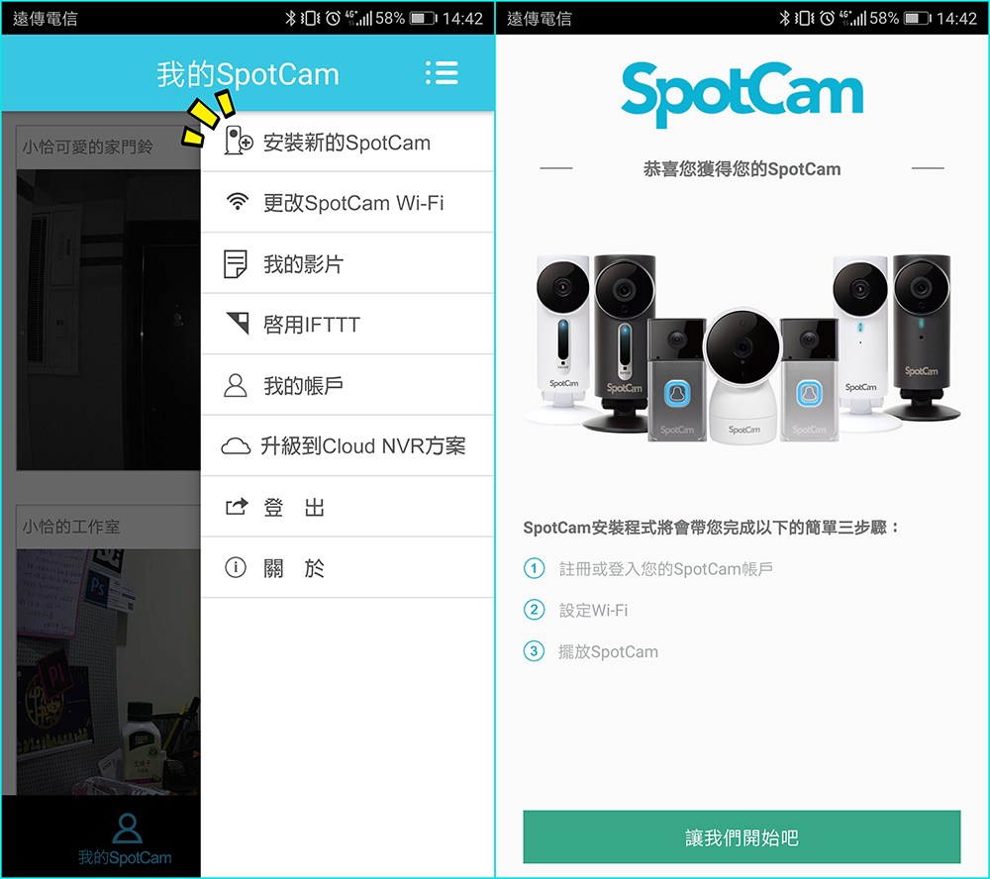
Task: Click step 1 circle number icon
Action: click(x=535, y=568)
